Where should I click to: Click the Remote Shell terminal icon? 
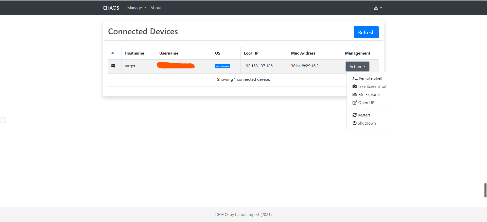[x=355, y=78]
